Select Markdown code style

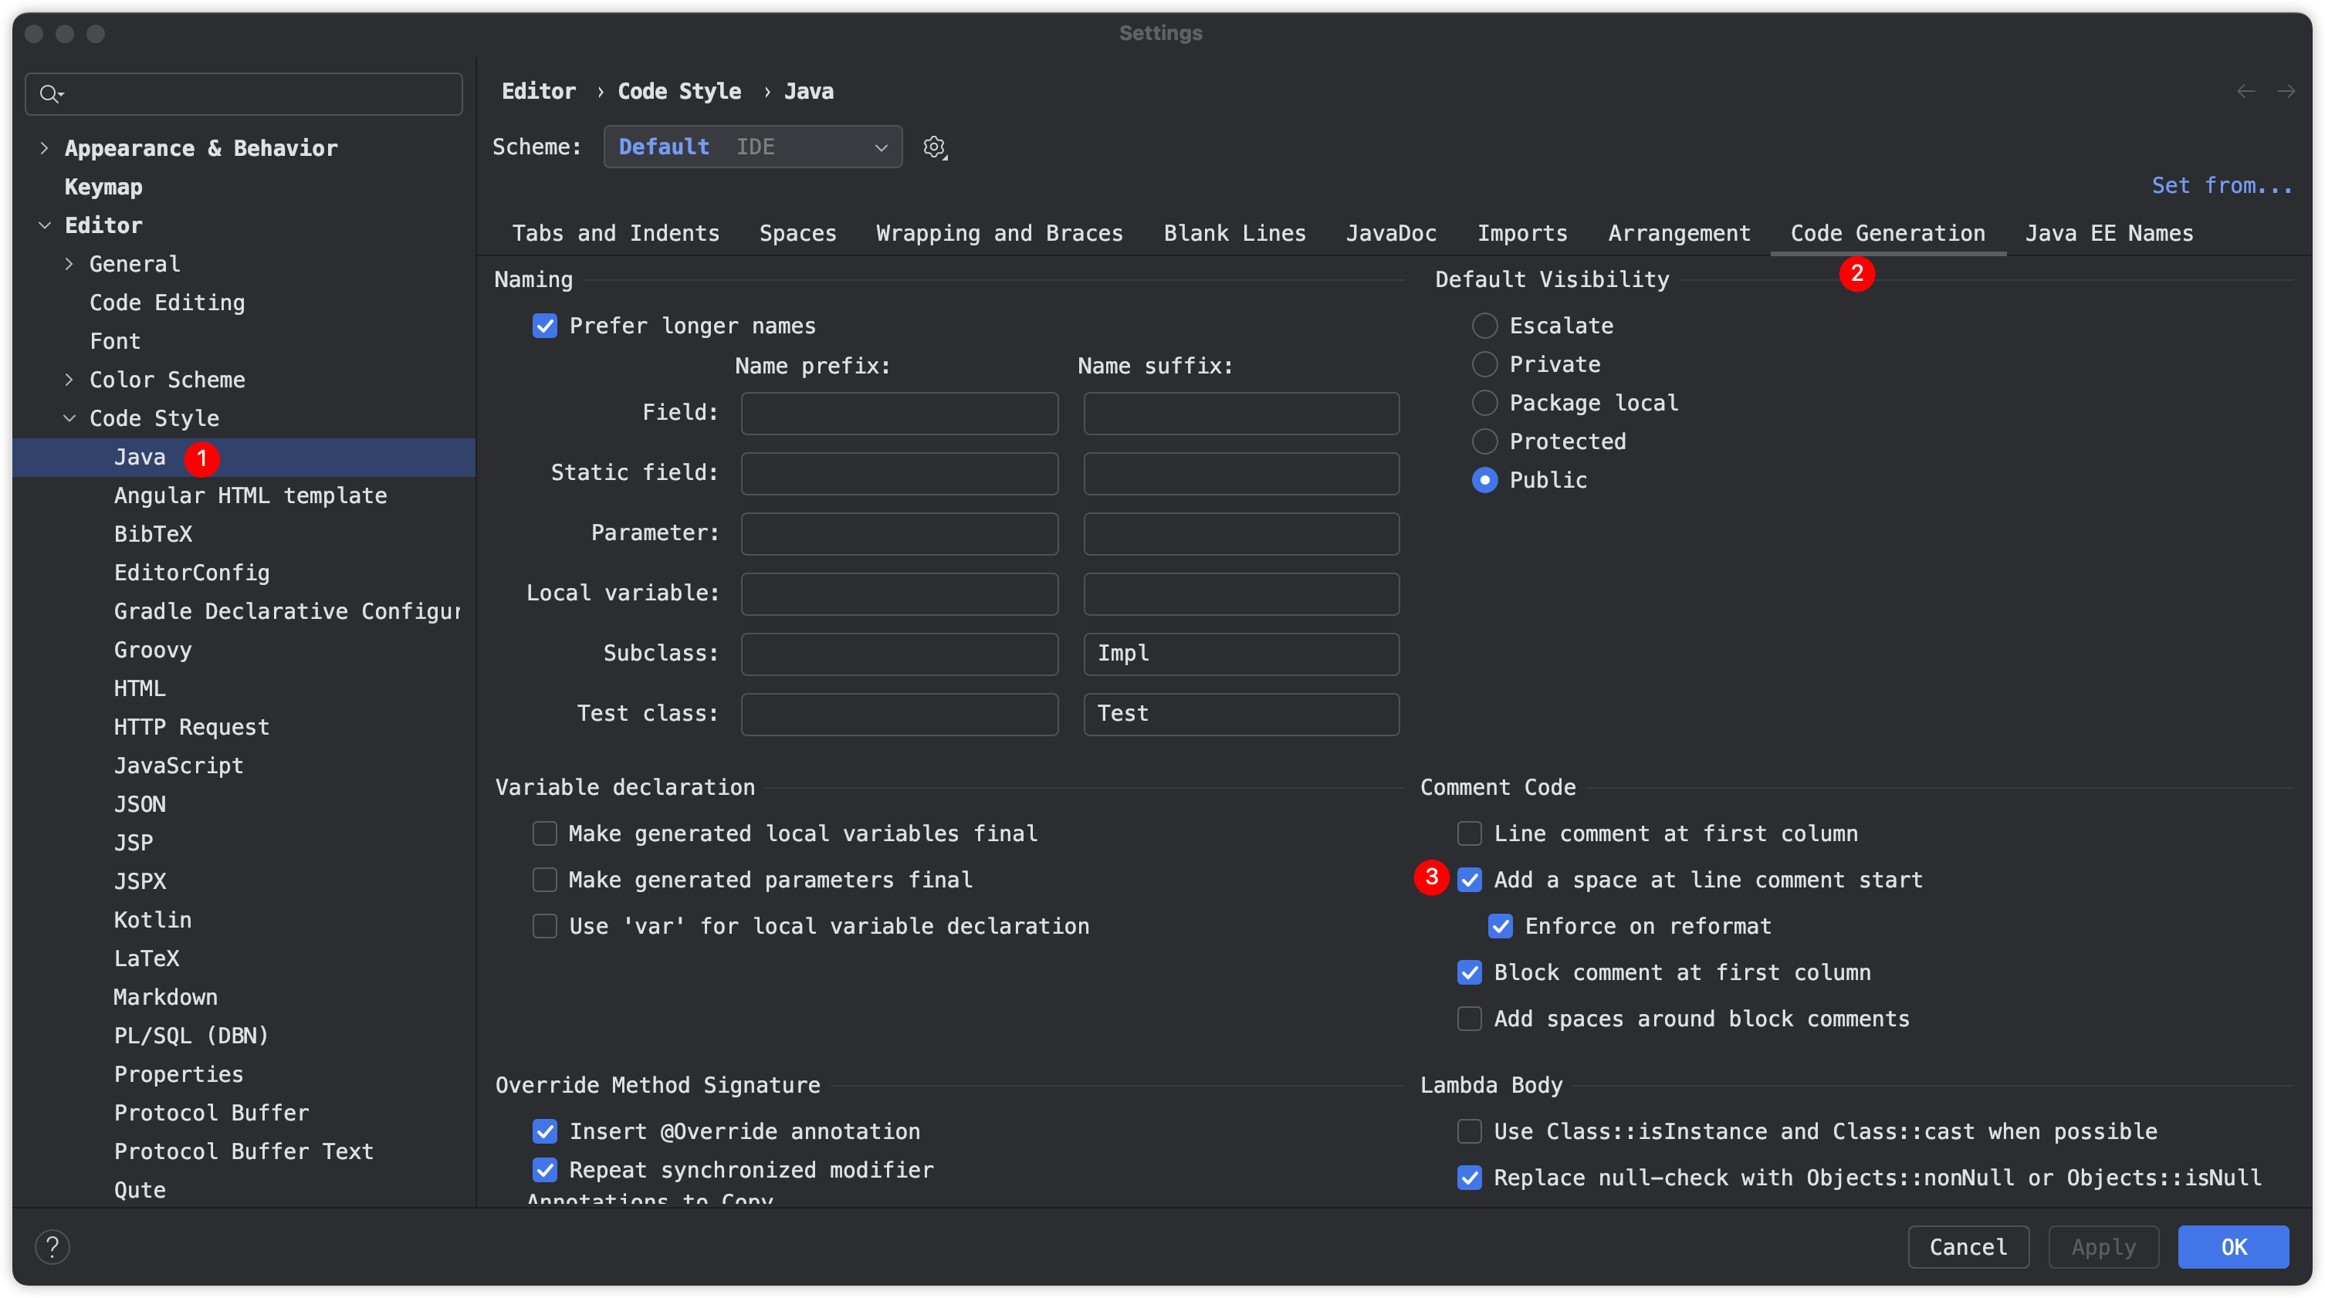[165, 998]
